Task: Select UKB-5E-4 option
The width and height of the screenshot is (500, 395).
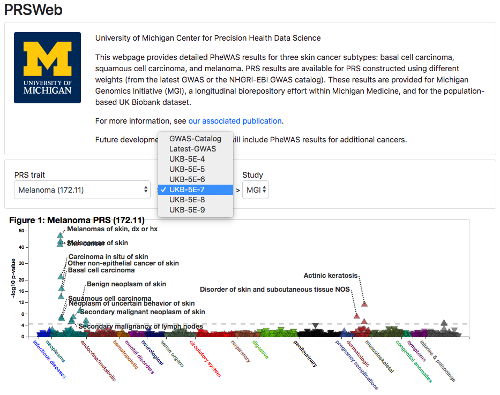Action: [187, 159]
